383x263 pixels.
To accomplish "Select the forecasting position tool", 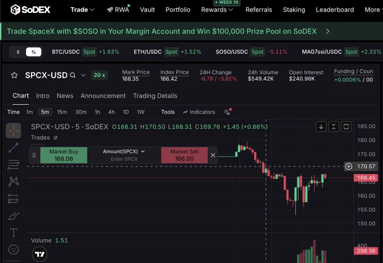I will (14, 198).
